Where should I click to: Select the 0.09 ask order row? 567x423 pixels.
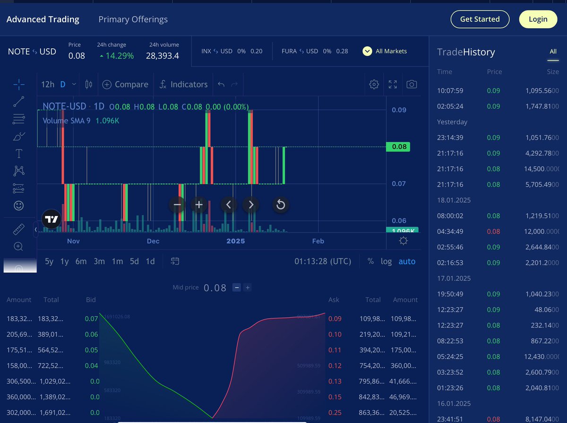(373, 319)
